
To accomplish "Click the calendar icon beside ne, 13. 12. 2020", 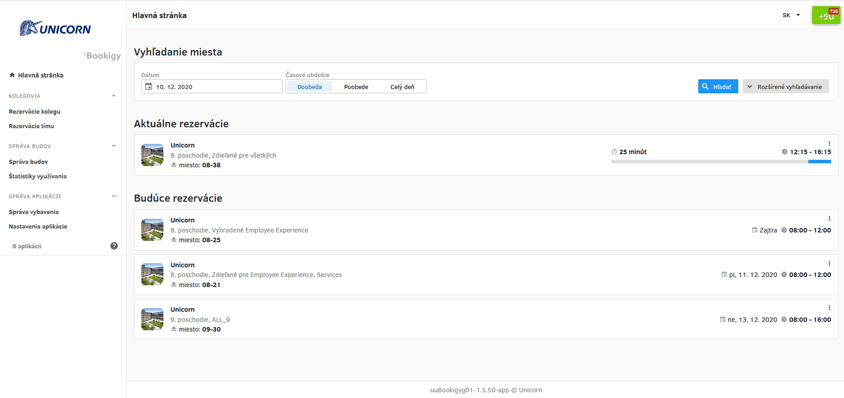I will (x=723, y=320).
